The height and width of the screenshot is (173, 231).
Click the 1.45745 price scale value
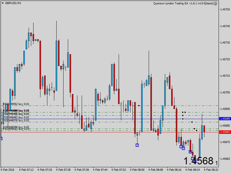pos(225,26)
